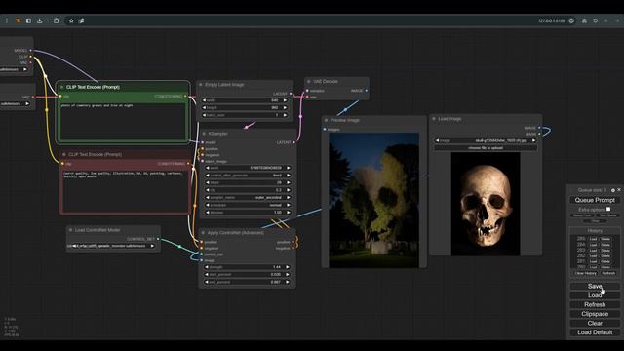Click the generated skull-tree preview image
The height and width of the screenshot is (351, 624).
(373, 200)
